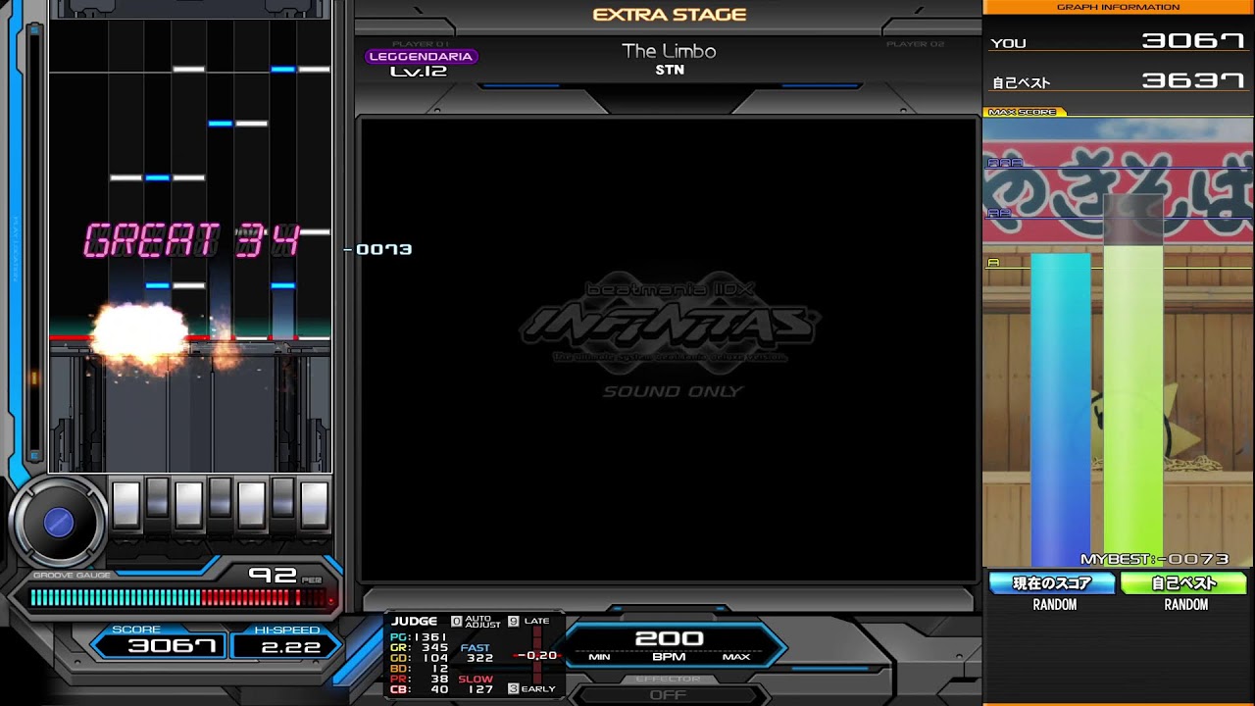The height and width of the screenshot is (706, 1255).
Task: Click the MYBEST:-0073 text
Action: (1154, 559)
